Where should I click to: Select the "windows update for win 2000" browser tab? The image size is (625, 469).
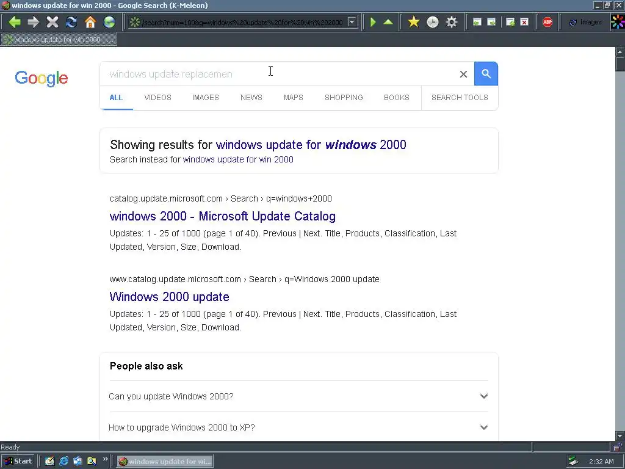(59, 40)
